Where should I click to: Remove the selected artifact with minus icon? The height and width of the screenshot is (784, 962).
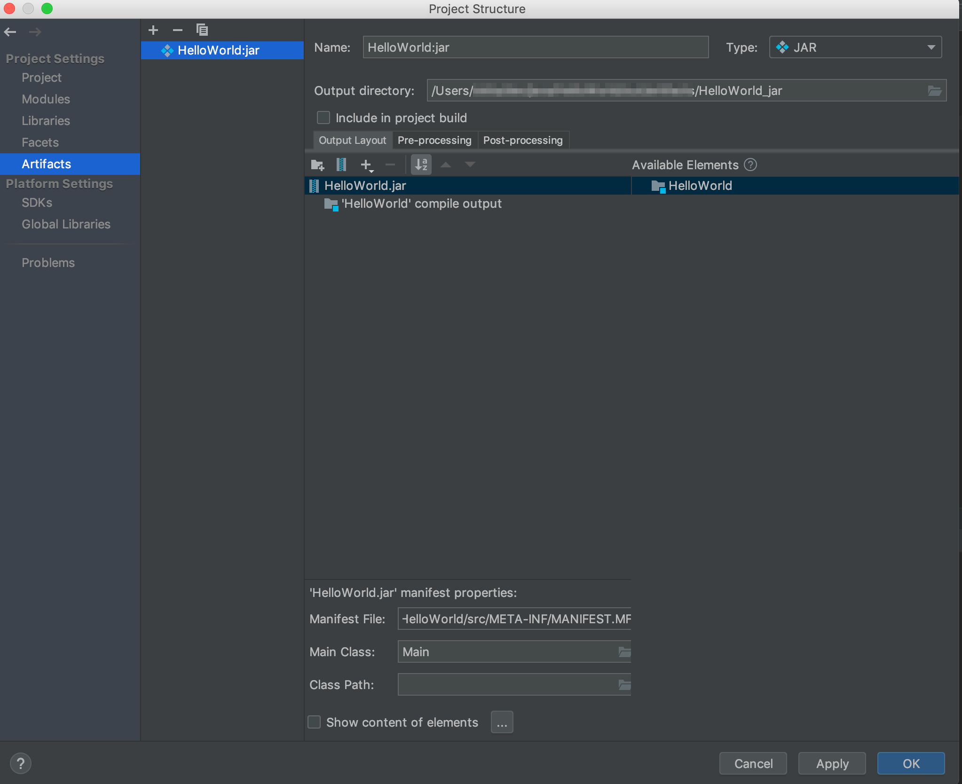[x=177, y=30]
